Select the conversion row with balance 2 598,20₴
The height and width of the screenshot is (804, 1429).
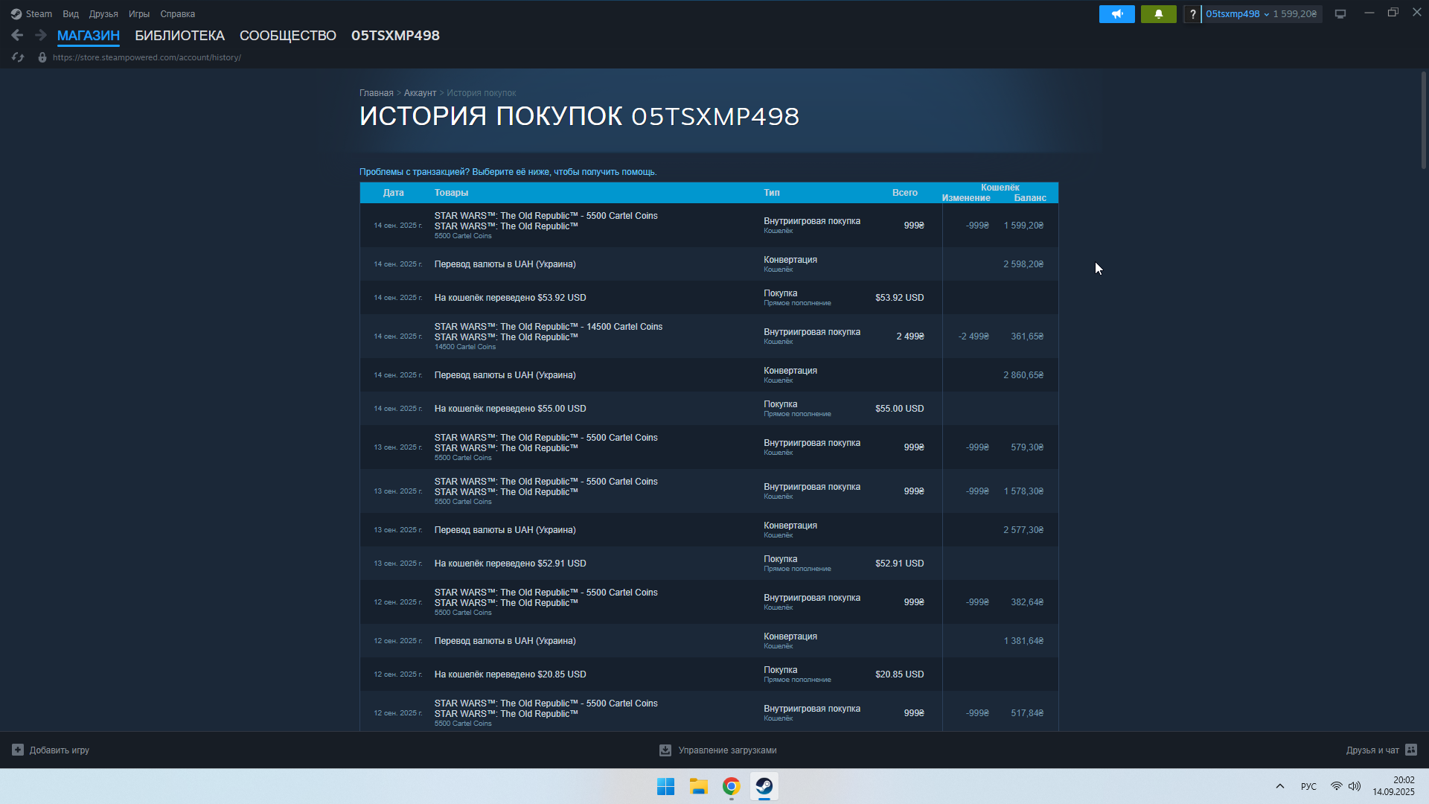[x=709, y=264]
